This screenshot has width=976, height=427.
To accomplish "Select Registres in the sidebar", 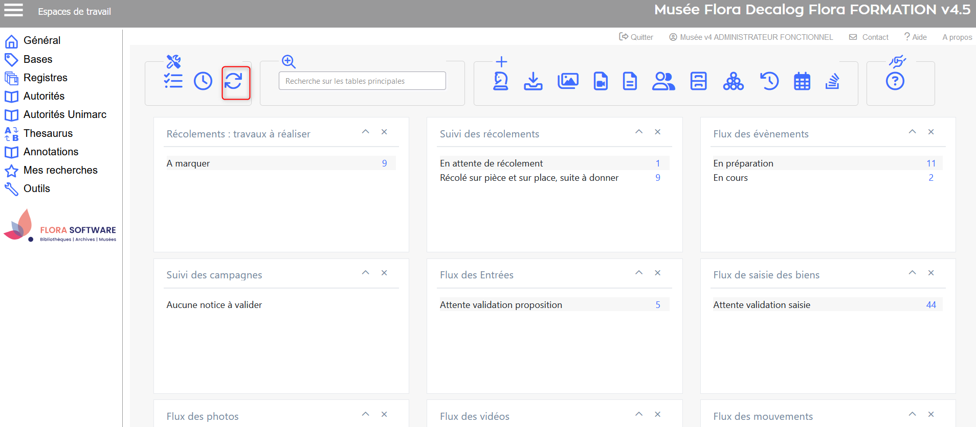I will (x=45, y=78).
